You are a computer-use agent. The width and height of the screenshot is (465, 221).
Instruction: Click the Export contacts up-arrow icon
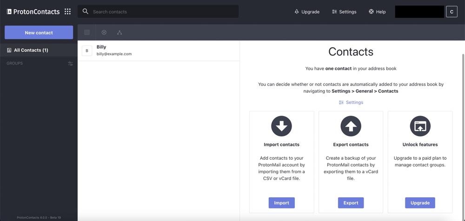click(351, 126)
